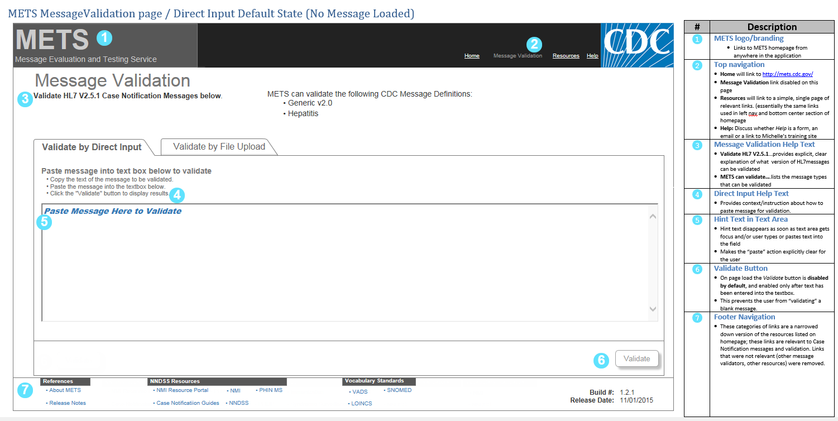This screenshot has width=838, height=421.
Task: Click the METS logo to go home
Action: [52, 40]
